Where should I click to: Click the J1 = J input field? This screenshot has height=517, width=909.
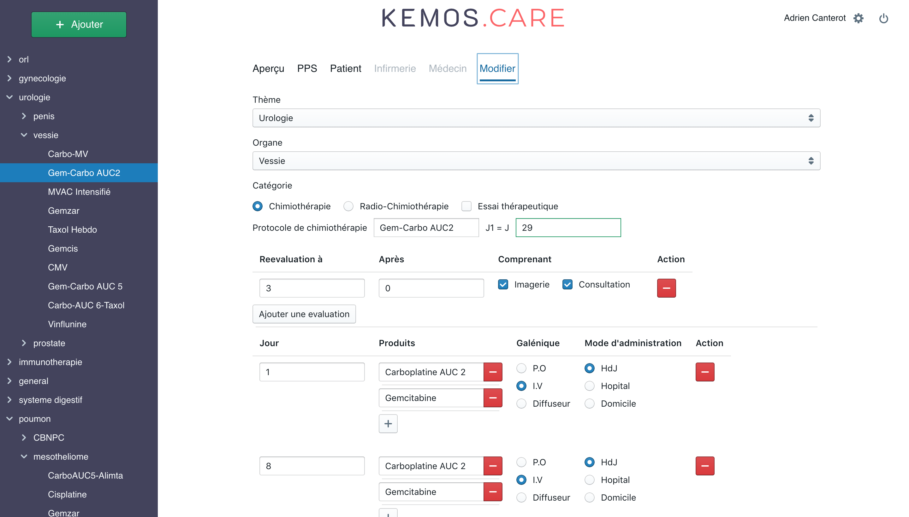(x=568, y=228)
